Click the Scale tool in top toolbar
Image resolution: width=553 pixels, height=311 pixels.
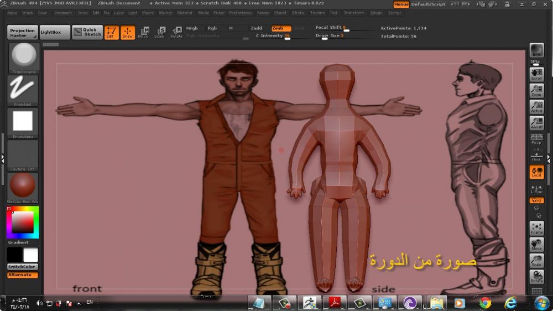(159, 32)
